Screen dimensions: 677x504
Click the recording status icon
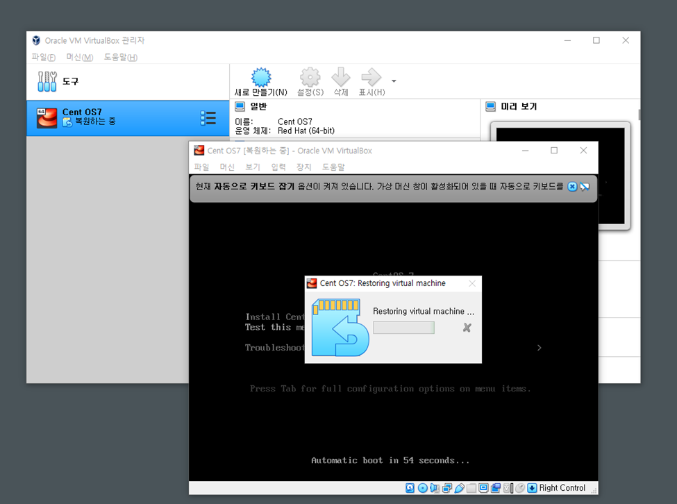(496, 487)
